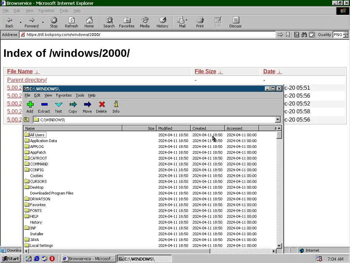Go up one folder level in 7-Zip

click(x=27, y=120)
